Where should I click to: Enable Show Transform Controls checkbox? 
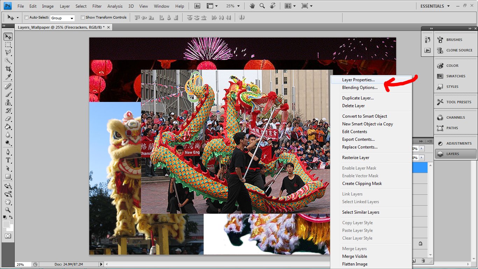click(x=83, y=18)
